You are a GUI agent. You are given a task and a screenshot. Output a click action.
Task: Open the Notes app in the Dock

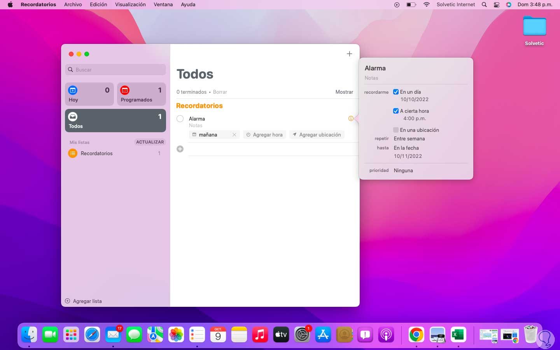pyautogui.click(x=239, y=334)
